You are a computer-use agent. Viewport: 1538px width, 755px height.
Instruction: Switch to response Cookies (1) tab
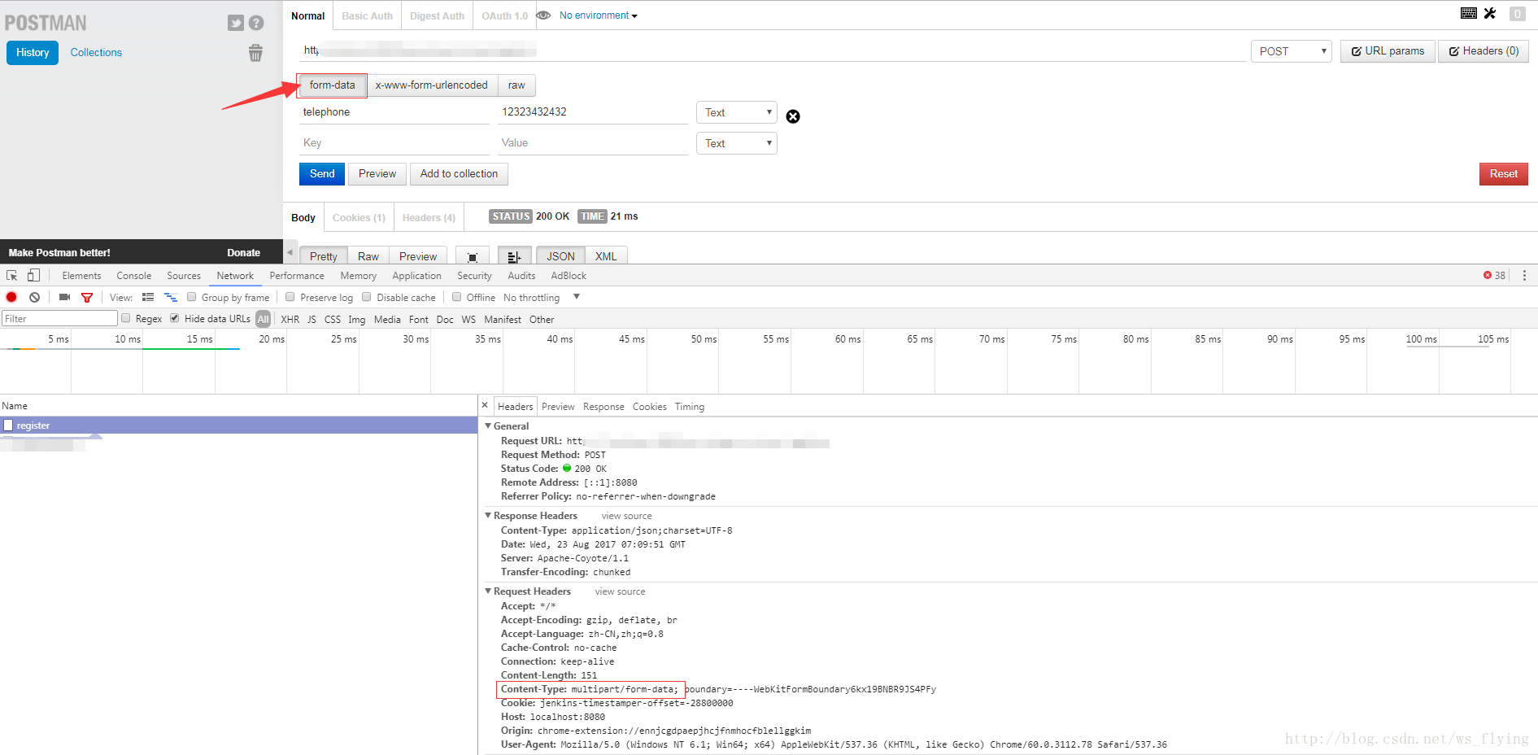pos(359,217)
